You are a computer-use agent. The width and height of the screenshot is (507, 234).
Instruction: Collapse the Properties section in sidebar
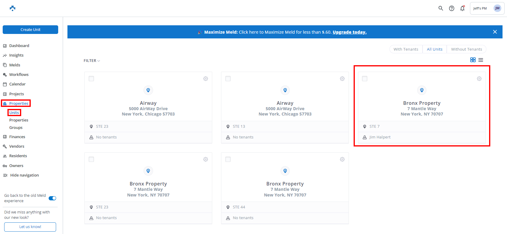(19, 103)
